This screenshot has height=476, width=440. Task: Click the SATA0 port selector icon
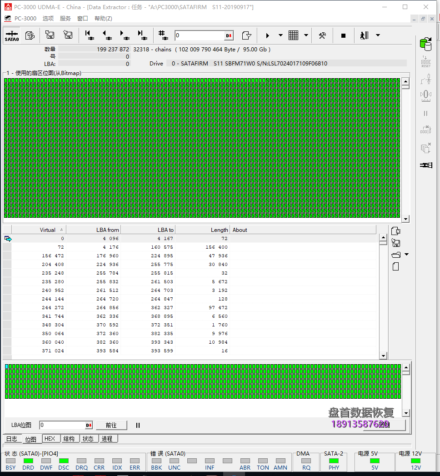[12, 36]
